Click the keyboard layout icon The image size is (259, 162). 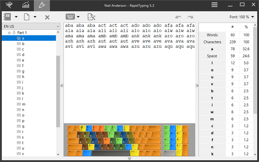pos(70,16)
